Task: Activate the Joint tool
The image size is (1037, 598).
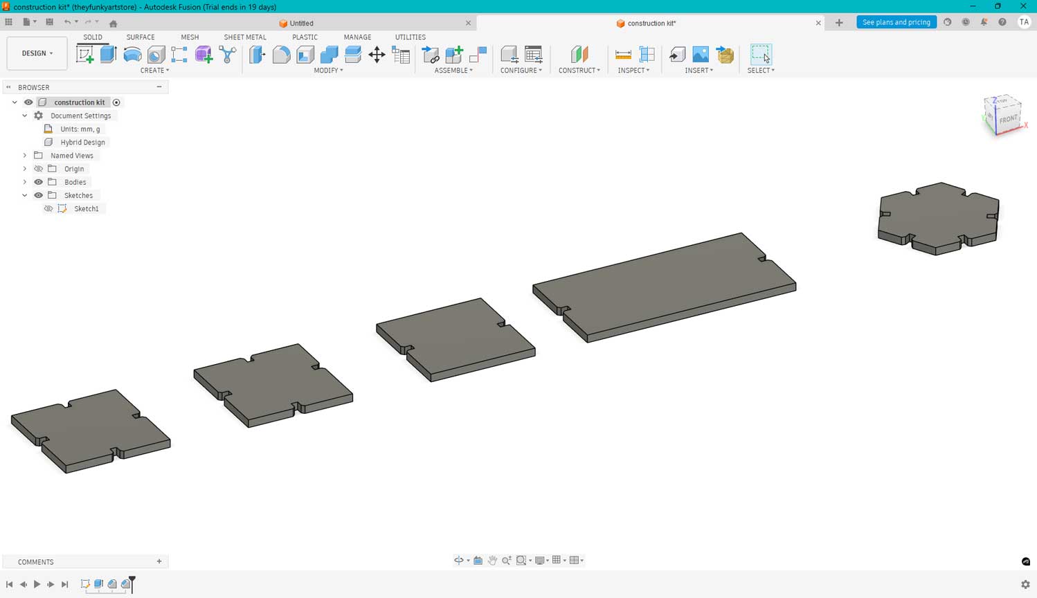Action: 478,55
